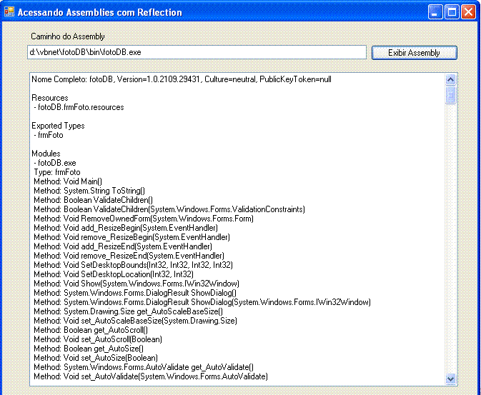Screen dimensions: 481x395
Task: Click the assembly path text field
Action: 197,52
